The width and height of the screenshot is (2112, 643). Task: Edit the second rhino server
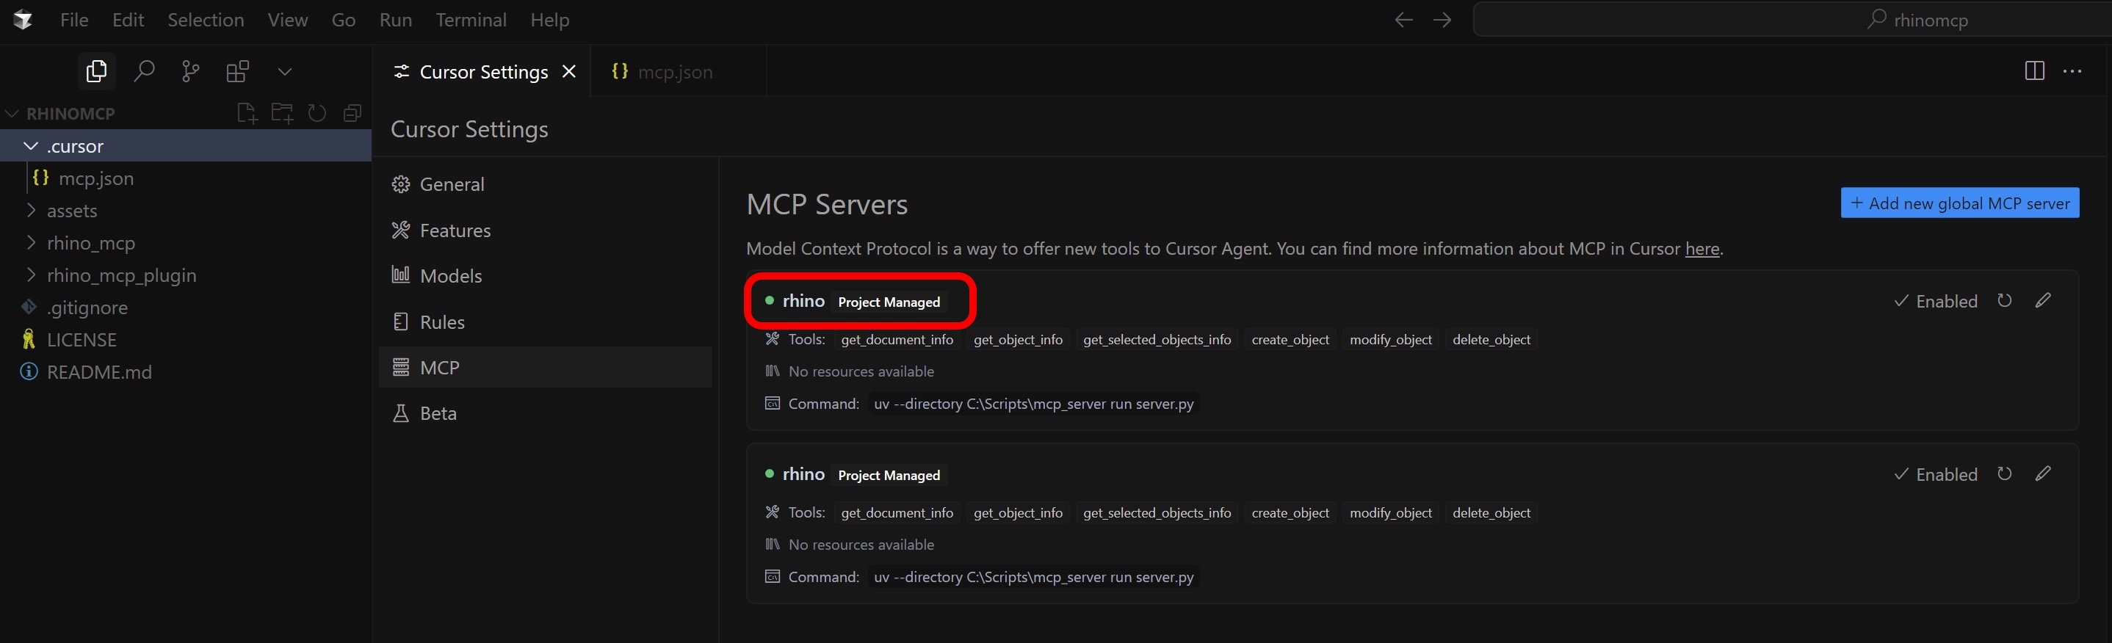pyautogui.click(x=2042, y=473)
